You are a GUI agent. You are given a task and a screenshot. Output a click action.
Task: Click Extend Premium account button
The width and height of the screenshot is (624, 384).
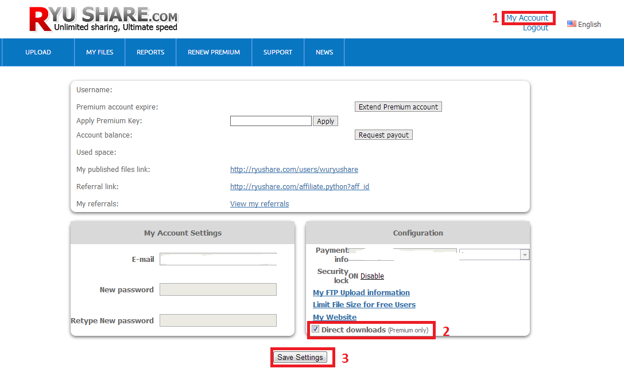pyautogui.click(x=398, y=107)
